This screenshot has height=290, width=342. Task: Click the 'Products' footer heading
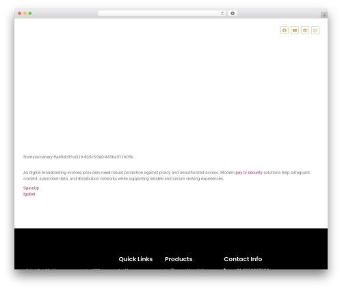[x=179, y=259]
